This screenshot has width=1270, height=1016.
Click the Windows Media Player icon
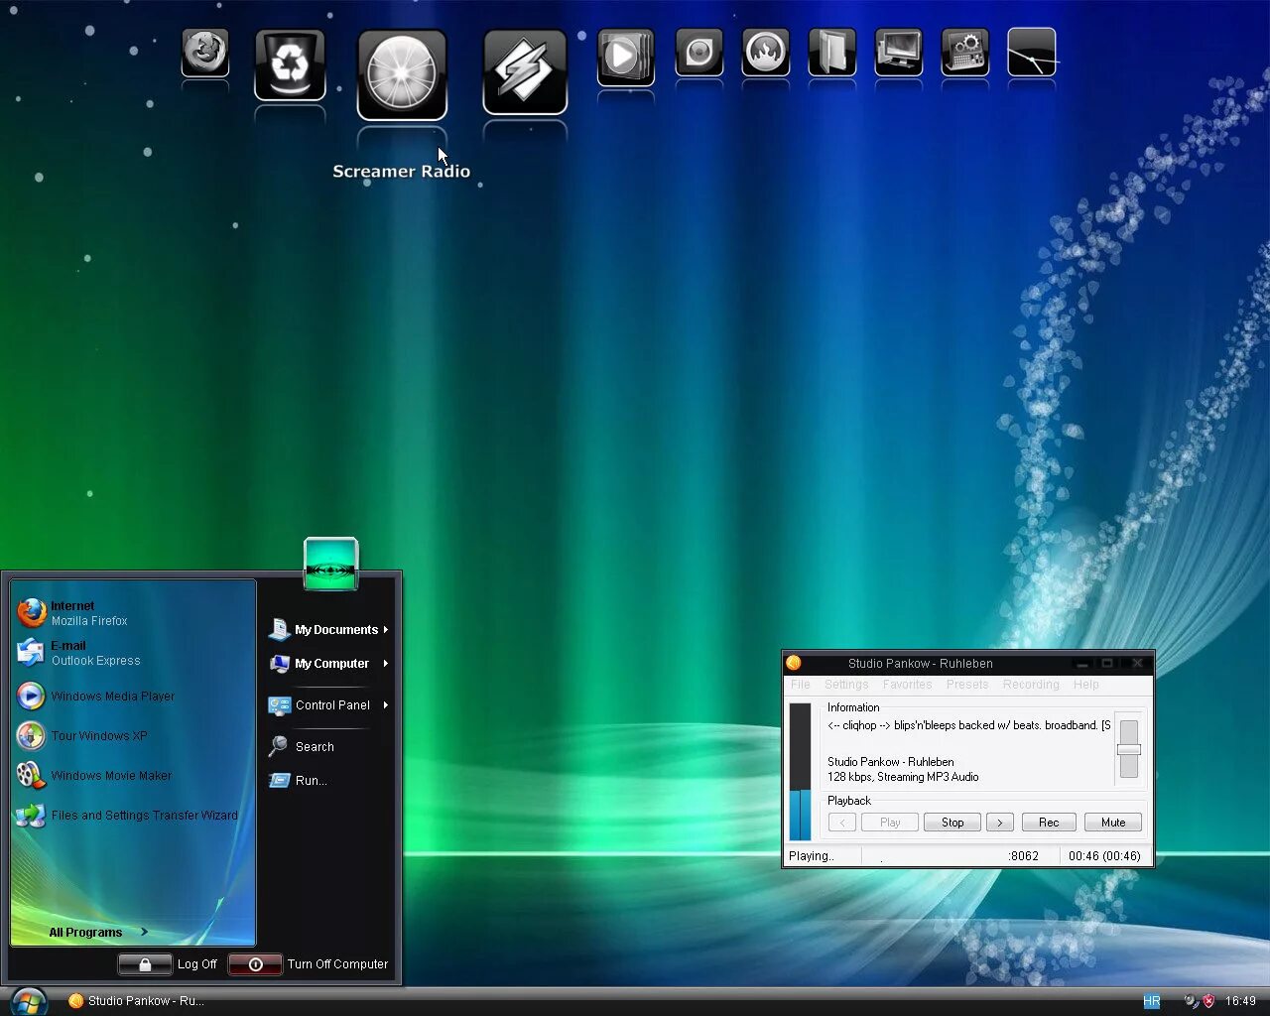[x=31, y=696]
